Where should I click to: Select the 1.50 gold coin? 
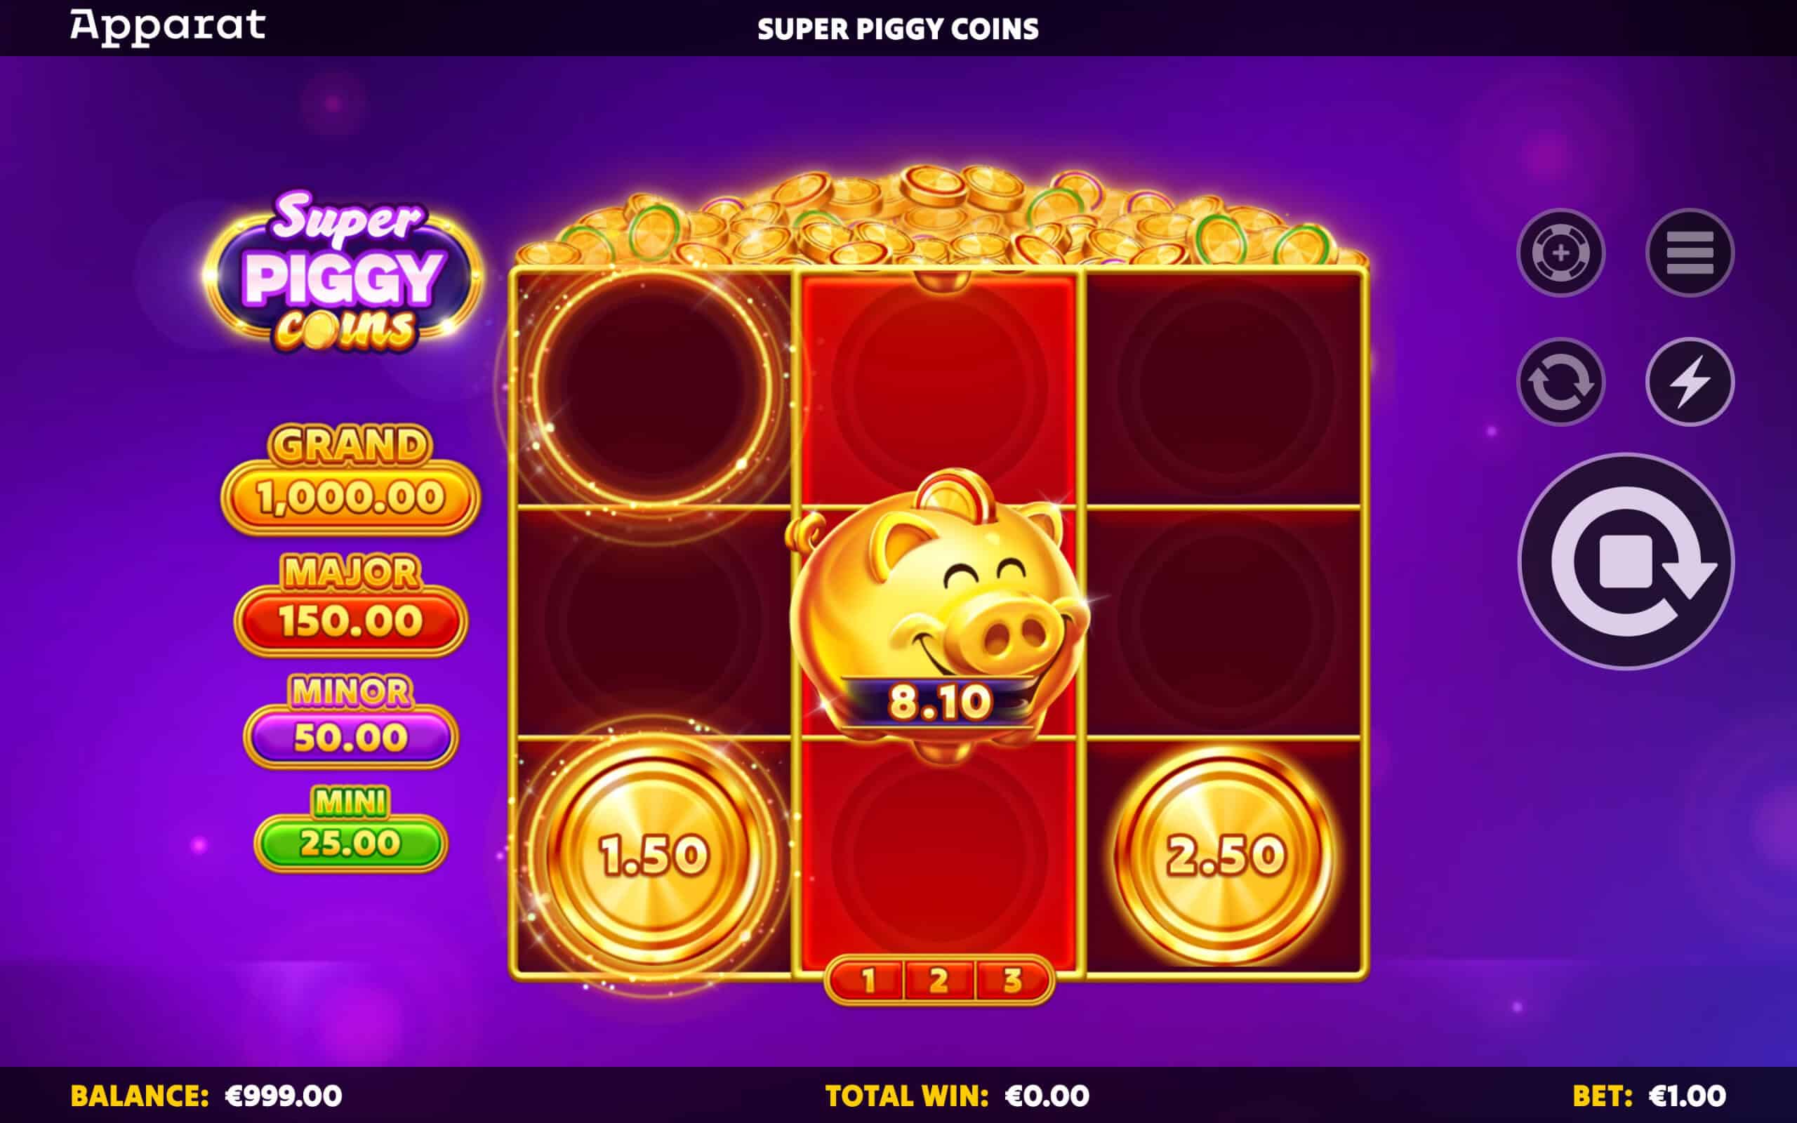[653, 854]
